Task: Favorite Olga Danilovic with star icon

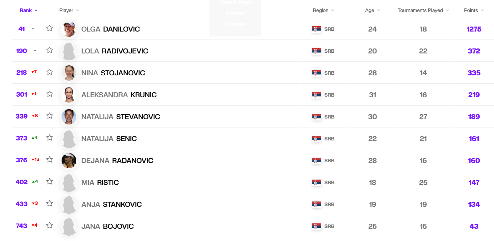Action: [x=50, y=28]
